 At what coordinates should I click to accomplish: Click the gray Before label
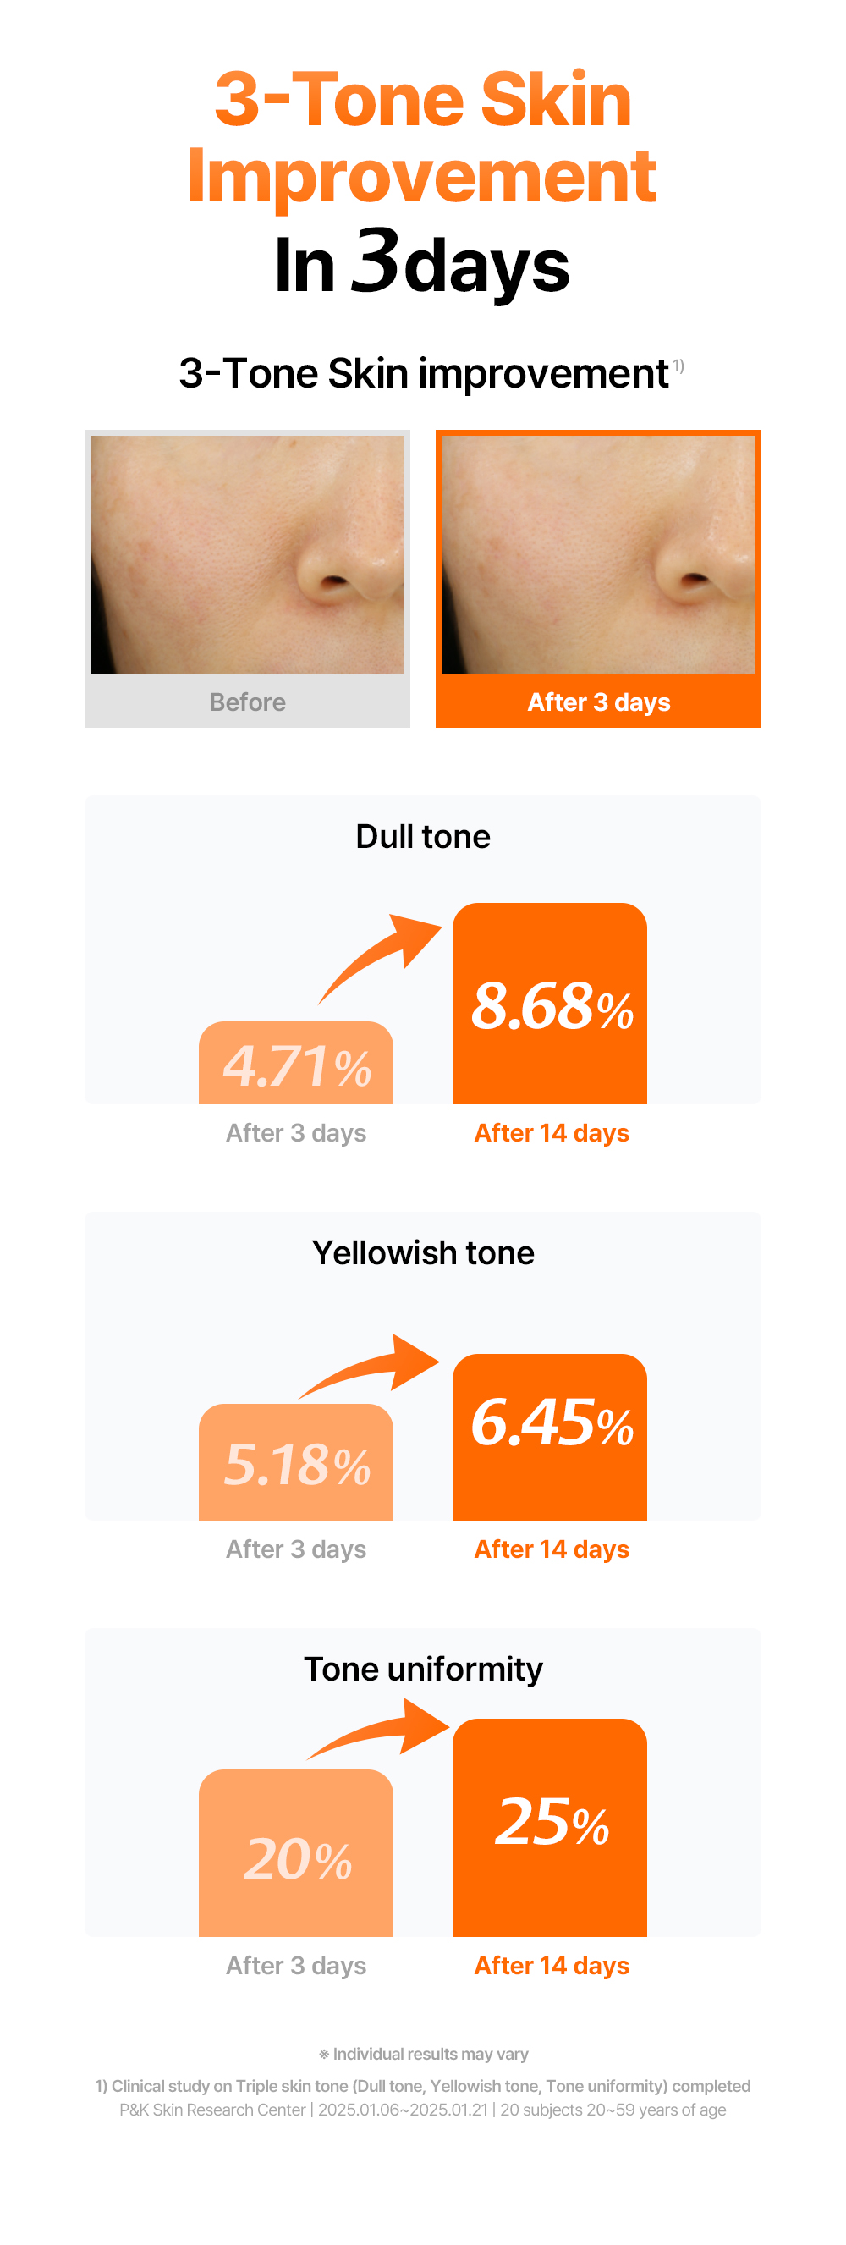(247, 702)
